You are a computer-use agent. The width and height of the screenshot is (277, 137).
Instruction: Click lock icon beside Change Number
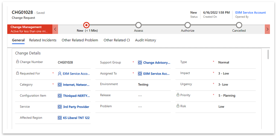pos(17,62)
